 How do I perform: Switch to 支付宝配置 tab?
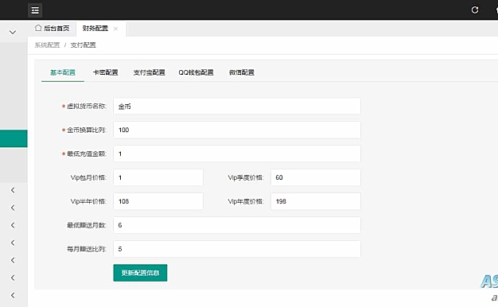149,72
